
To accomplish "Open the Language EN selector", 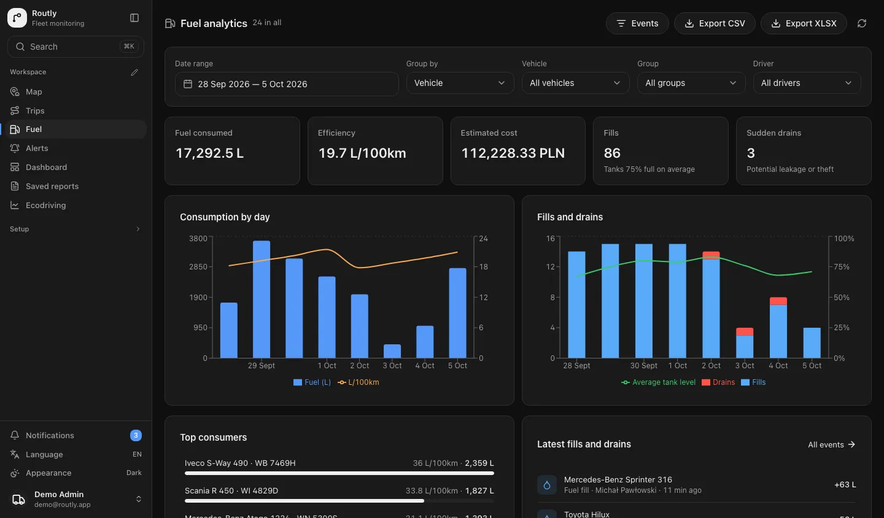I will 76,454.
